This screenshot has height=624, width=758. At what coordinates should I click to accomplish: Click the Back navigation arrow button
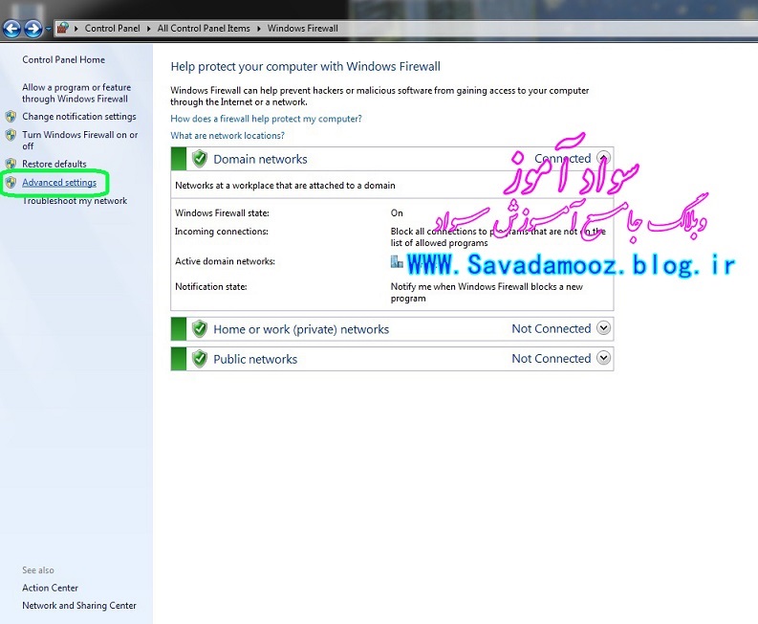tap(11, 29)
